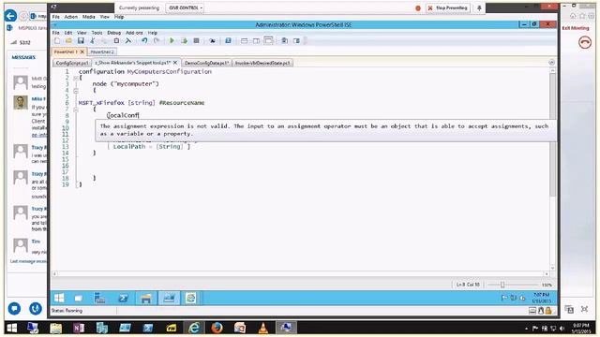Viewport: 600px width, 337px height.
Task: Open Internet Explorer from the Windows taskbar
Action: click(194, 328)
